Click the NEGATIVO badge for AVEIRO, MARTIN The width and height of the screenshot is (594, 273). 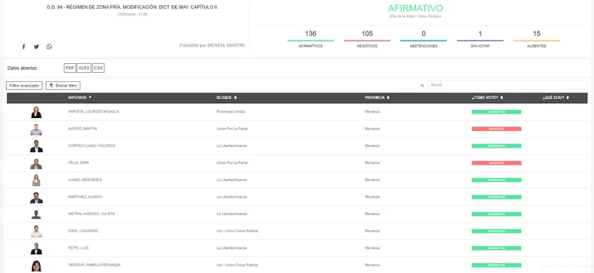[496, 129]
